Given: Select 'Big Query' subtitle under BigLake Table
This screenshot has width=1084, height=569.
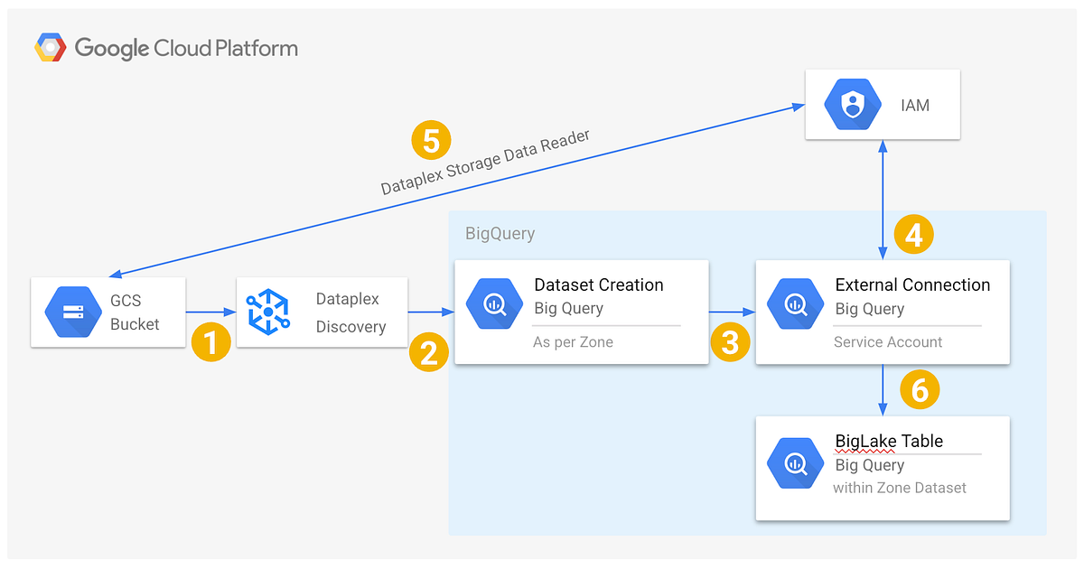Looking at the screenshot, I should (870, 465).
